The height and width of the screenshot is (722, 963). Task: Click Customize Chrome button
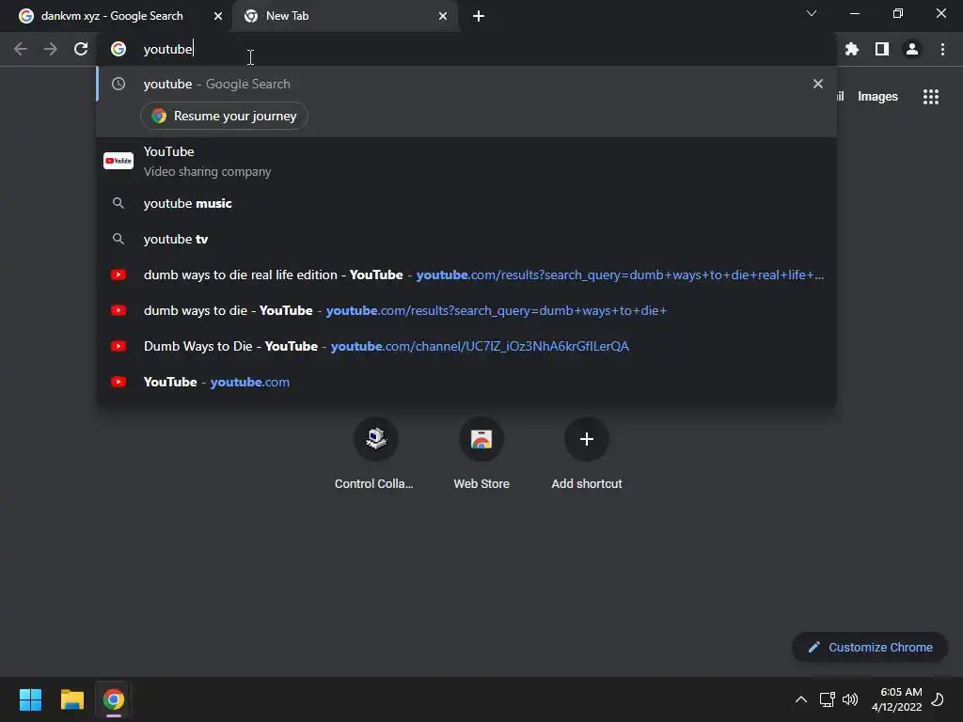[x=870, y=647]
